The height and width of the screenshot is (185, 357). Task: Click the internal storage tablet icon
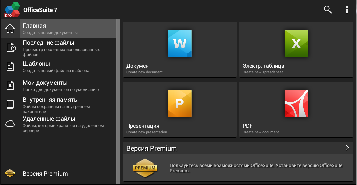pyautogui.click(x=10, y=104)
